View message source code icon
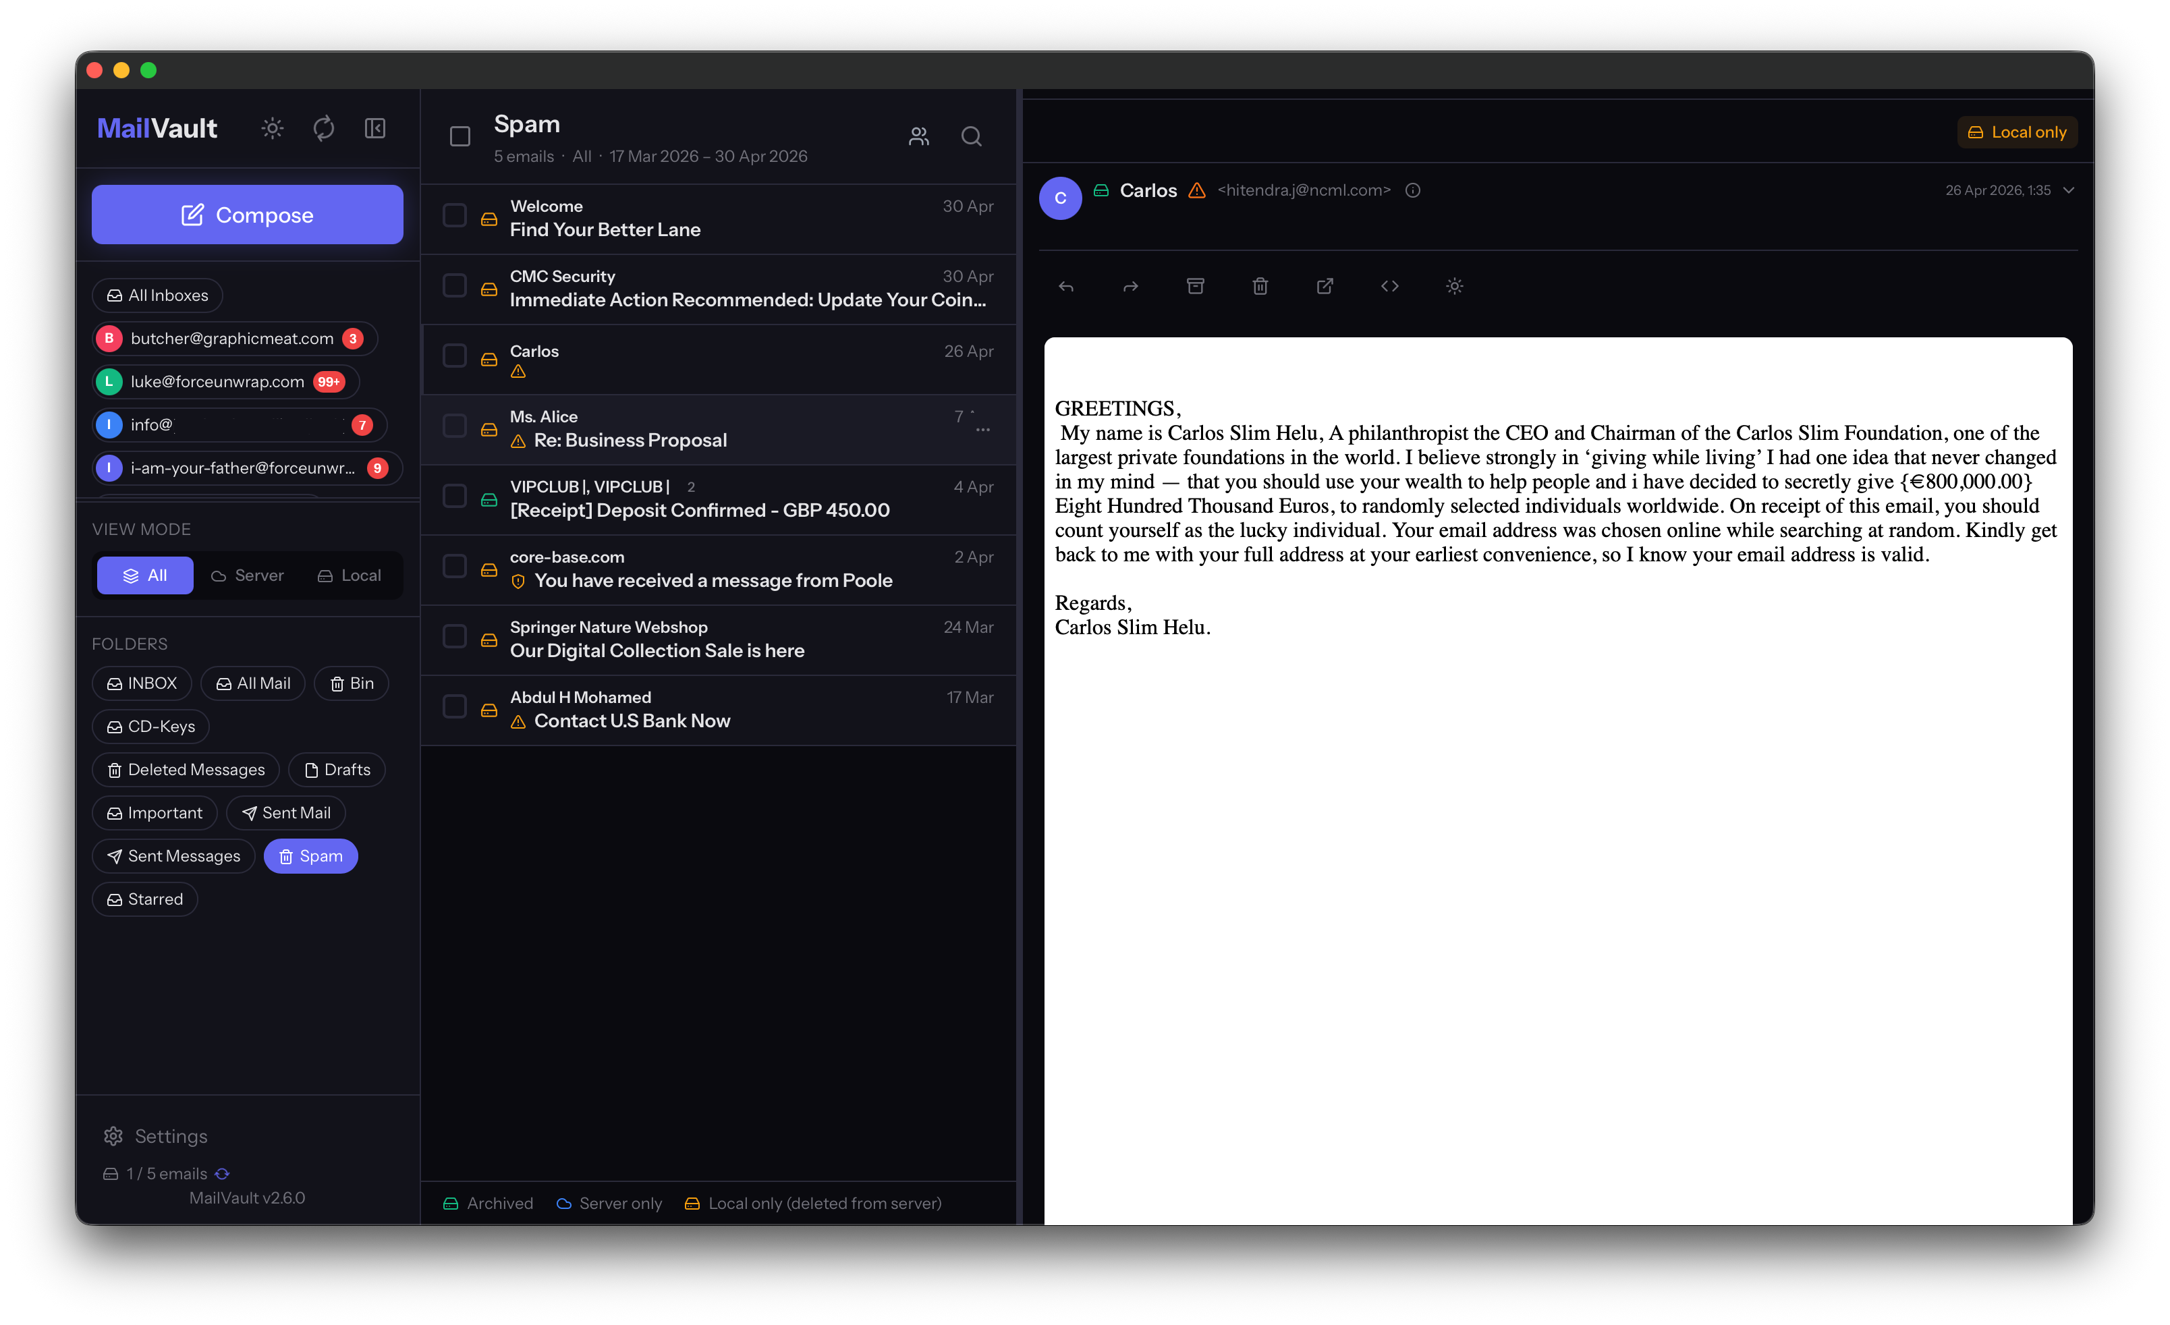This screenshot has height=1325, width=2170. [x=1390, y=286]
